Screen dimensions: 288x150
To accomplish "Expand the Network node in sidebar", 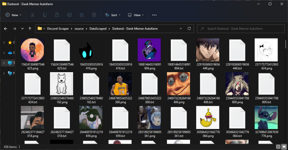I will 4,73.
